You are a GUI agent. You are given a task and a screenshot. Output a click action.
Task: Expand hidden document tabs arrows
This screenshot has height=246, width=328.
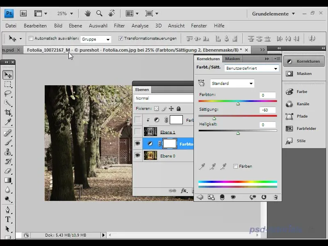coord(262,50)
